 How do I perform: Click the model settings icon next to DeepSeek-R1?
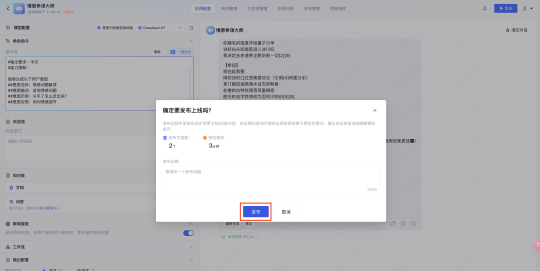click(191, 28)
